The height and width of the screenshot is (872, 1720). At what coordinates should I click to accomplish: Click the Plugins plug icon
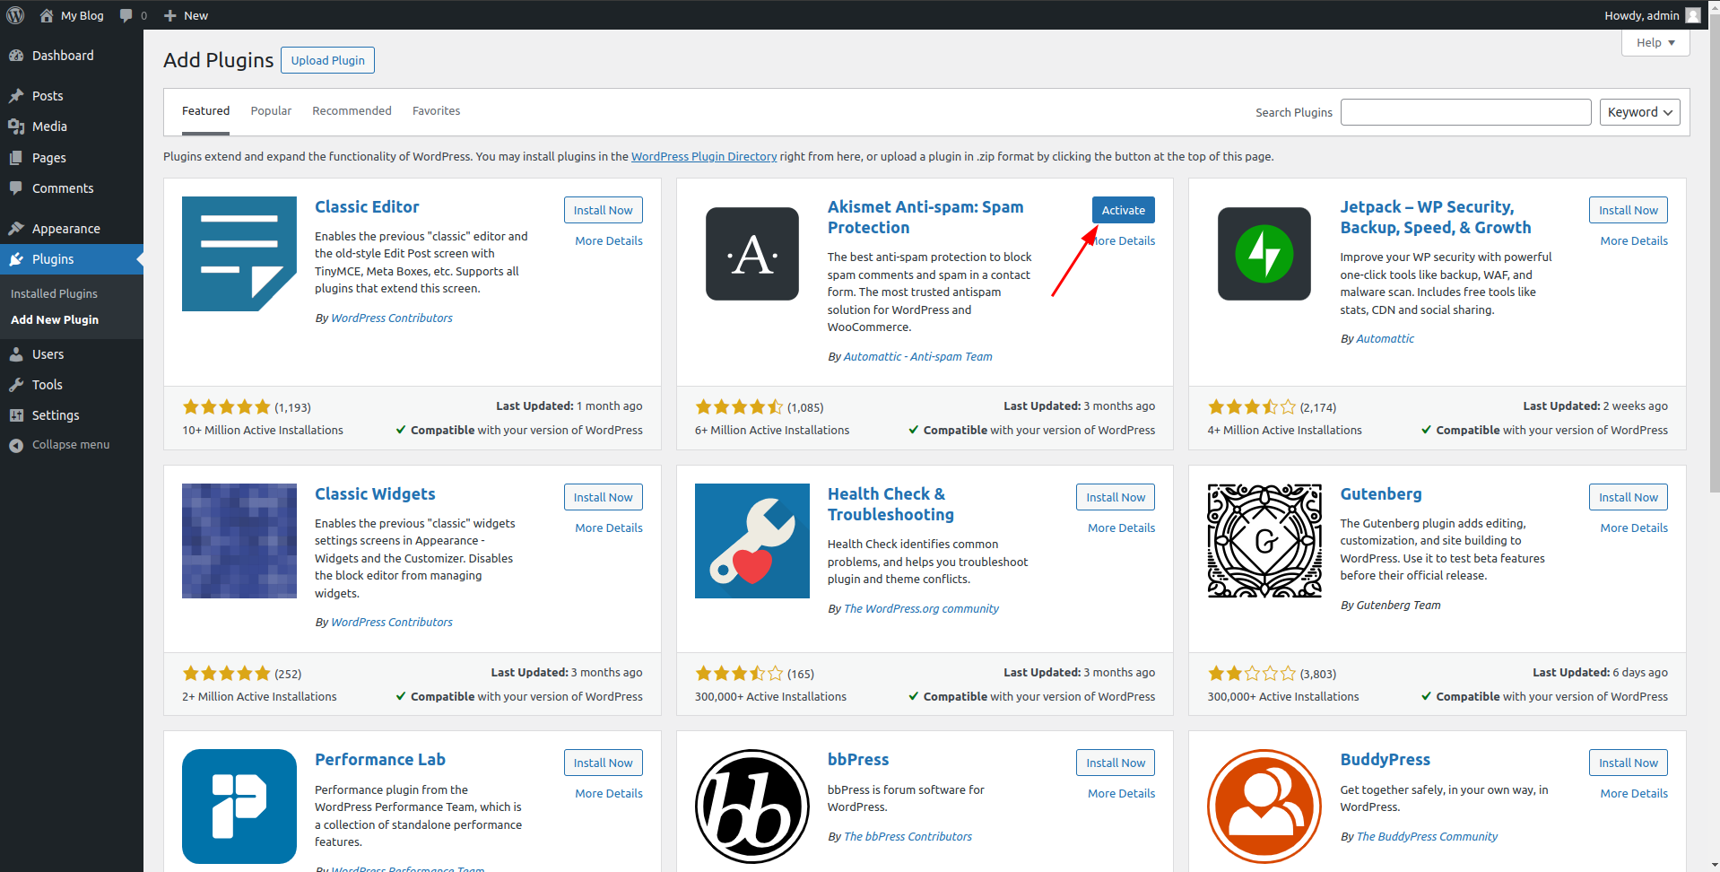tap(16, 259)
